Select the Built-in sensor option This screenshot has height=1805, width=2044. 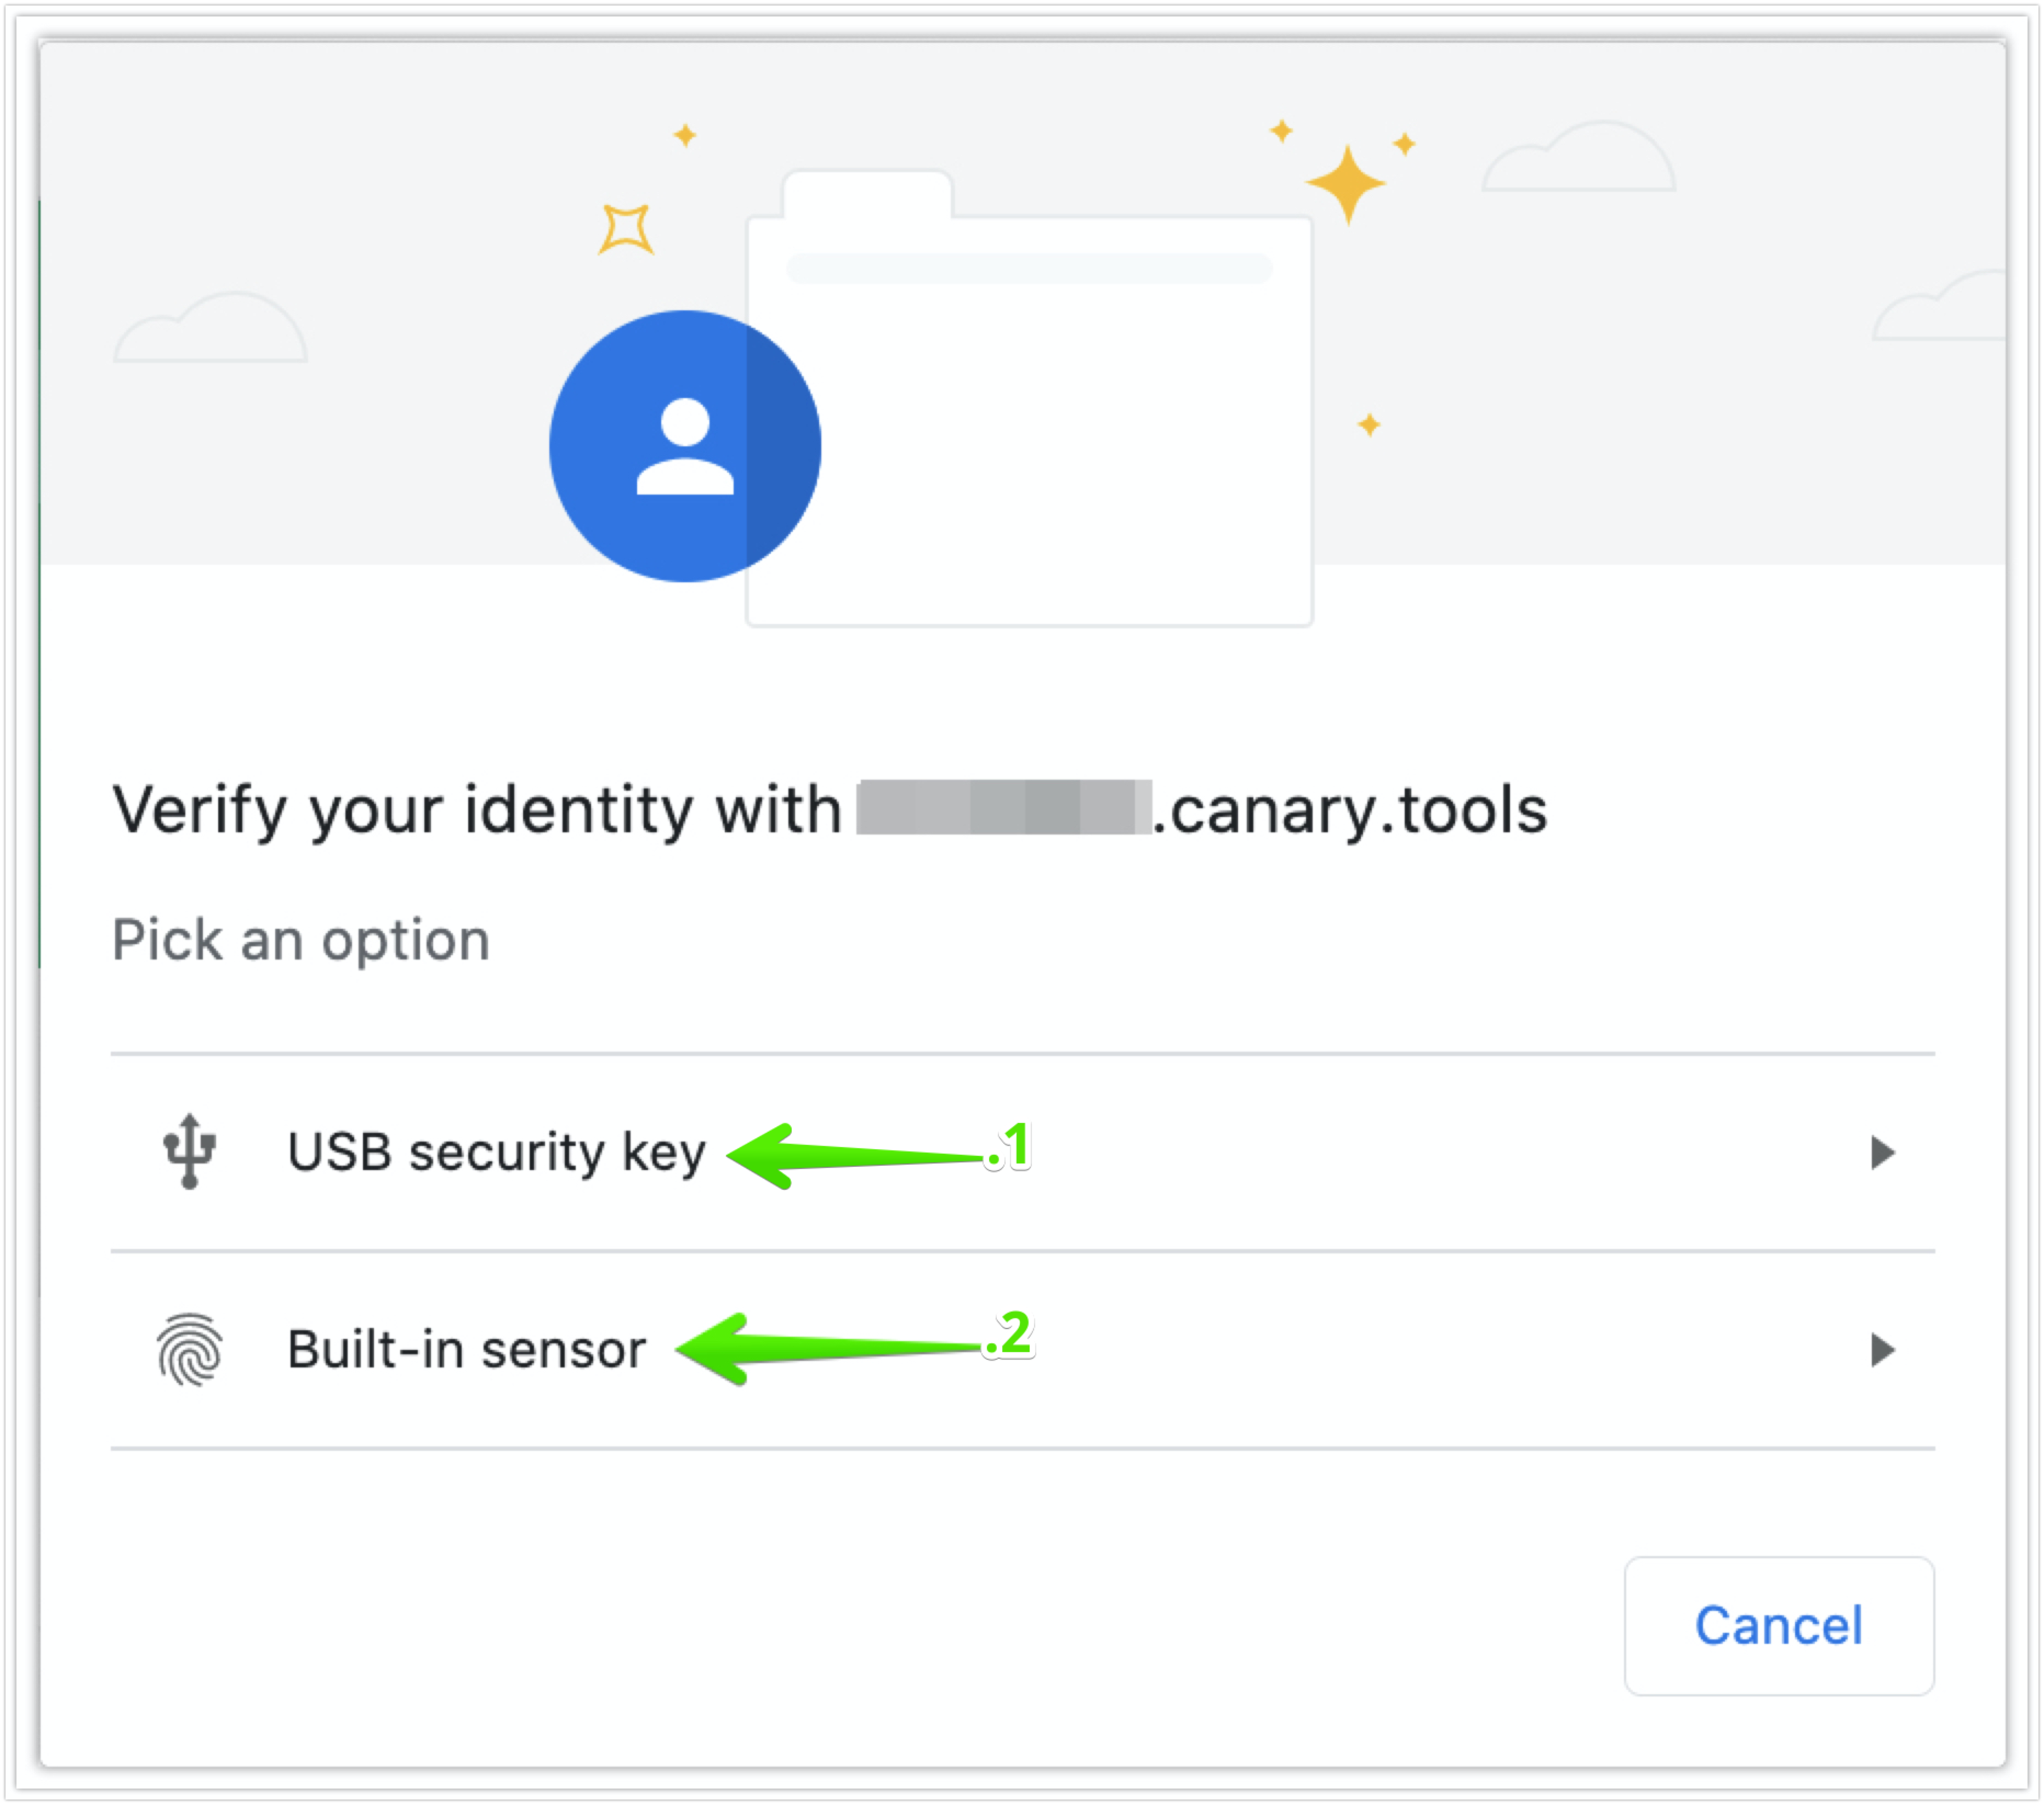(1022, 1349)
